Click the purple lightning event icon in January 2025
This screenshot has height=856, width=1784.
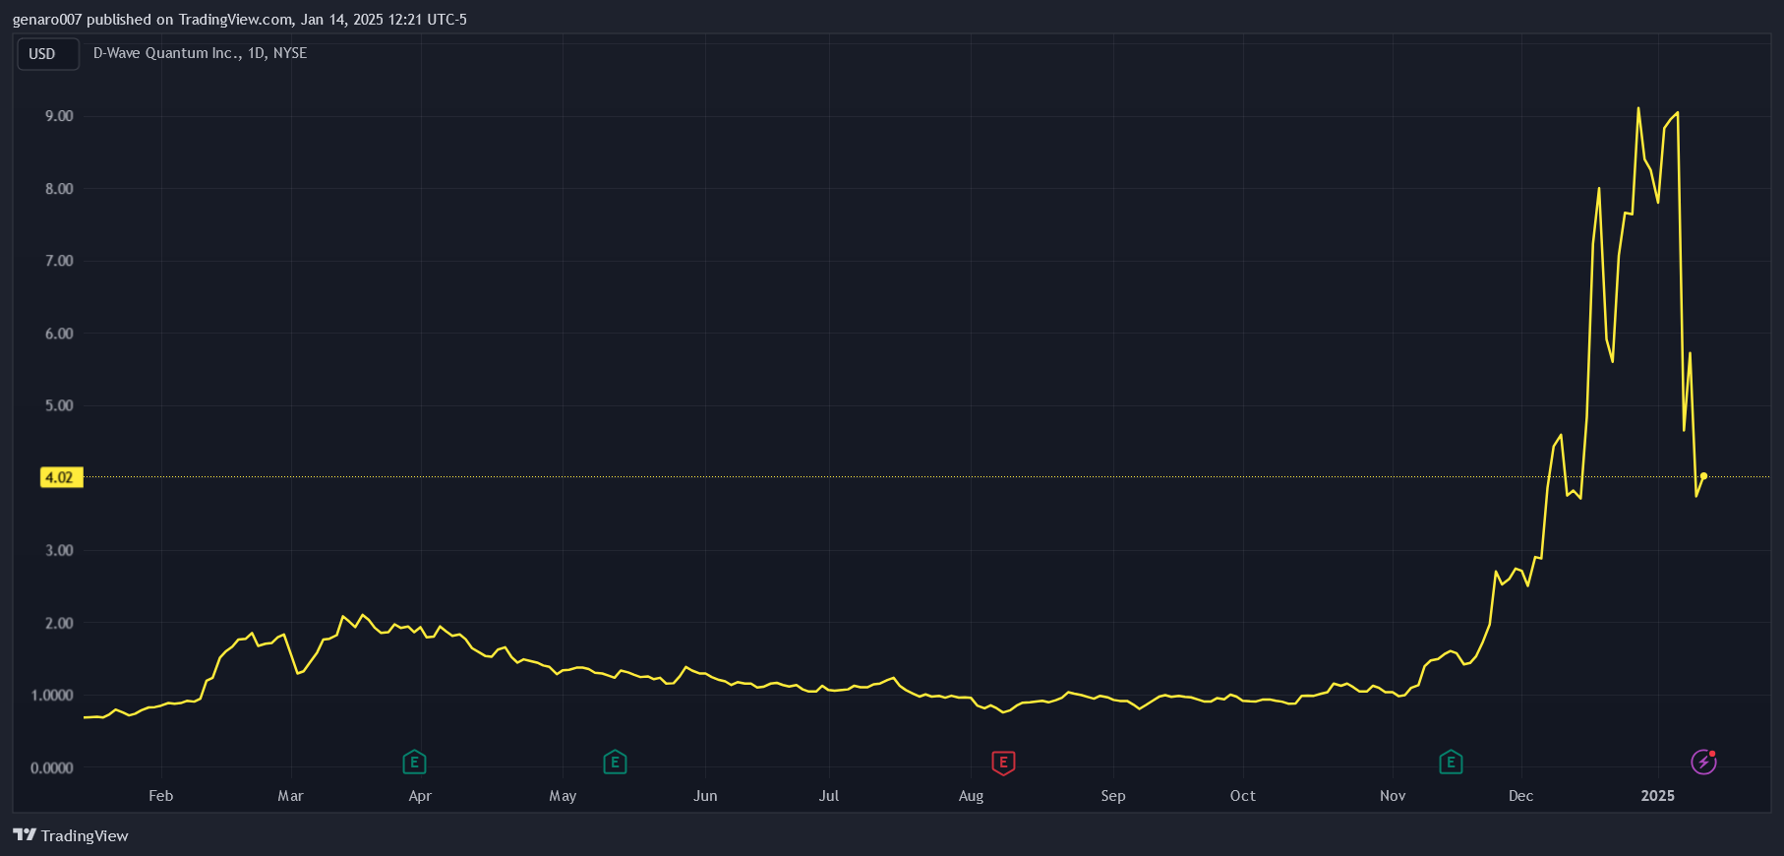[x=1703, y=762]
